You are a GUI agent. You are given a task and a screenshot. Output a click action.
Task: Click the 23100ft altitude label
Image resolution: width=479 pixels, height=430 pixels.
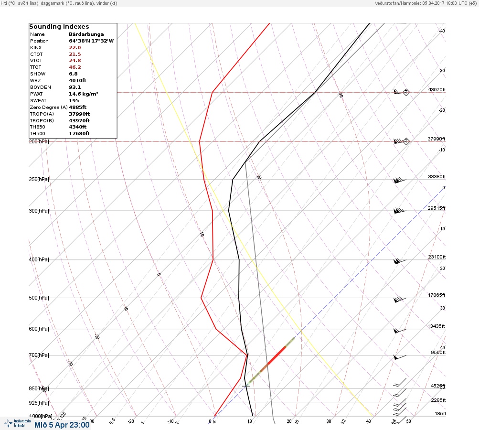(x=436, y=257)
